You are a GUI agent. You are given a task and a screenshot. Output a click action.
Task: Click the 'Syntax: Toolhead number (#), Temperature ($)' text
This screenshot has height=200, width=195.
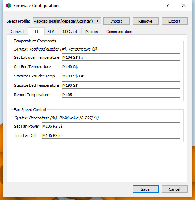tap(55, 49)
